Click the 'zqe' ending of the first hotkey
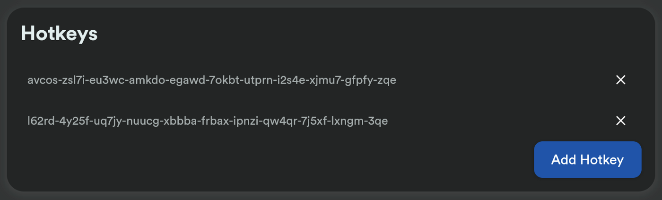This screenshot has height=200, width=662. pyautogui.click(x=386, y=81)
